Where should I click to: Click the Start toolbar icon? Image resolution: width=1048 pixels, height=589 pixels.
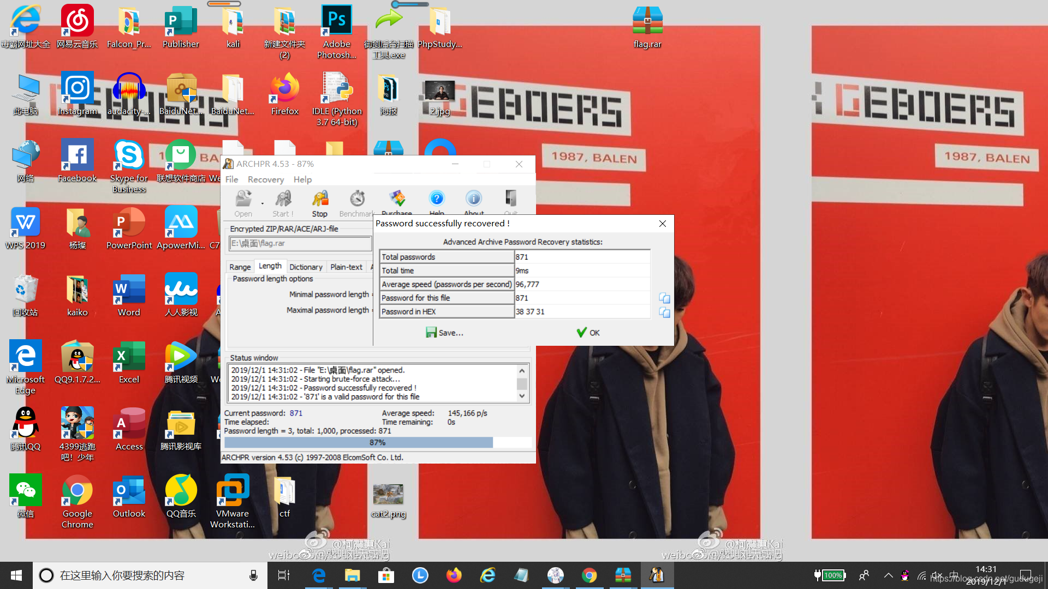click(283, 203)
